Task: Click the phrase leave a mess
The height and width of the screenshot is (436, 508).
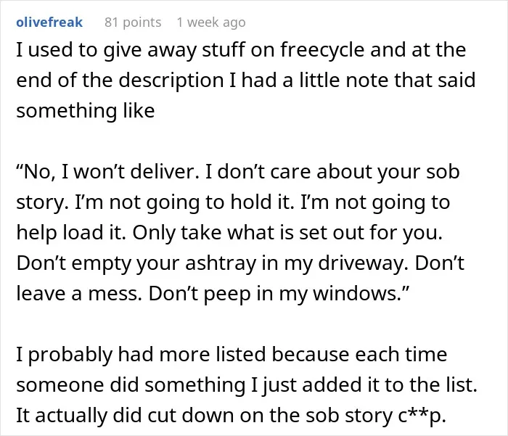Action: (79, 294)
